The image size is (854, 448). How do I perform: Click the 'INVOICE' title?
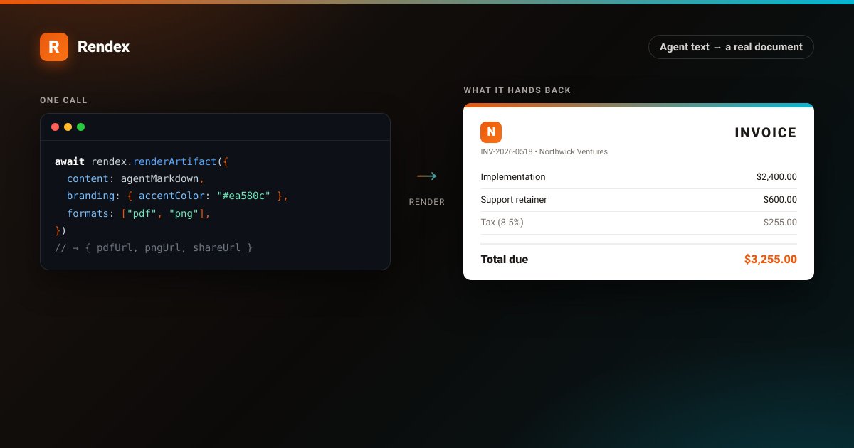[766, 133]
